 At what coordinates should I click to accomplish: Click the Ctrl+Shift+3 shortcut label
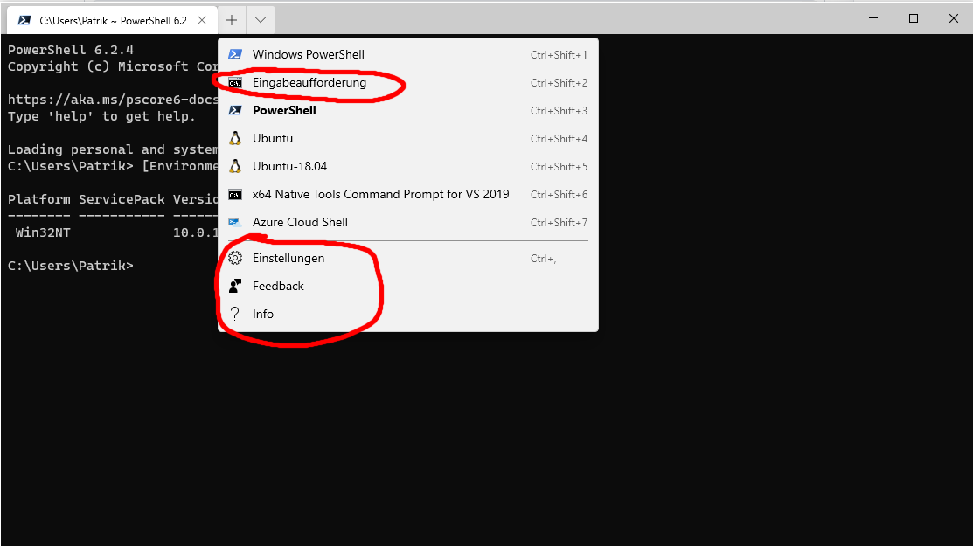click(x=559, y=111)
